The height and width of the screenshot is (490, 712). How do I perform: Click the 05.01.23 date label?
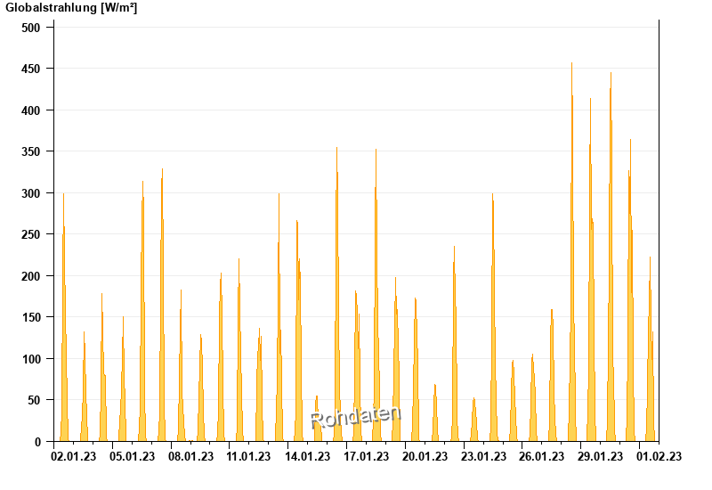pos(132,456)
